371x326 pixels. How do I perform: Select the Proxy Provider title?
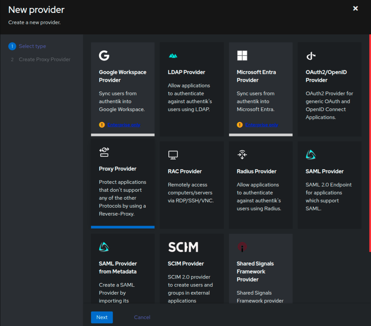point(118,169)
